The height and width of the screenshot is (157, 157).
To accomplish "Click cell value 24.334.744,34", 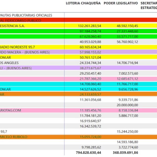I will pos(90,63).
